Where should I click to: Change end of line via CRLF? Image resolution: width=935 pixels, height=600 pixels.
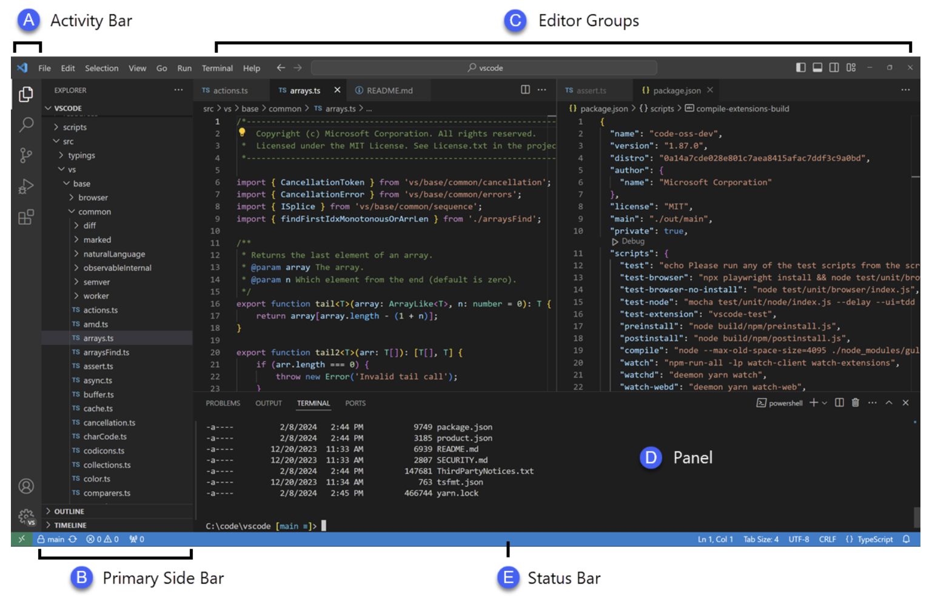point(827,539)
